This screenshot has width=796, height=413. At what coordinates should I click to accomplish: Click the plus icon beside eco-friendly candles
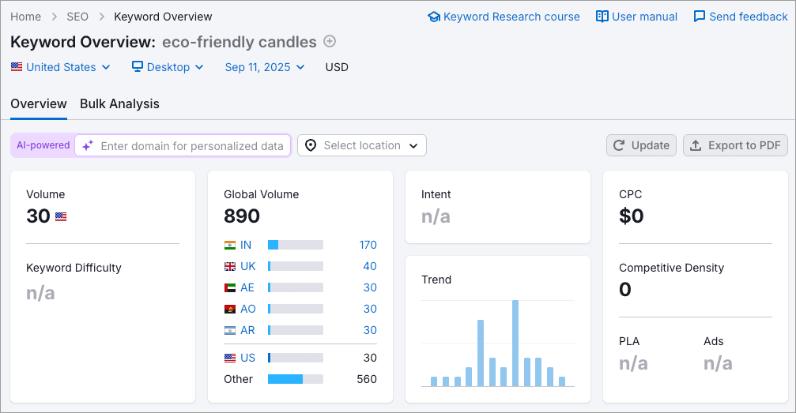pyautogui.click(x=330, y=42)
